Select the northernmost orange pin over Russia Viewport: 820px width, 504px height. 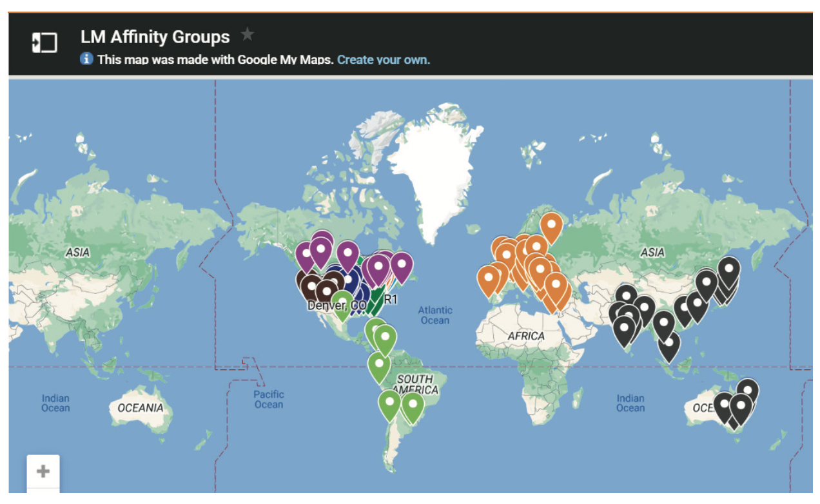click(551, 225)
